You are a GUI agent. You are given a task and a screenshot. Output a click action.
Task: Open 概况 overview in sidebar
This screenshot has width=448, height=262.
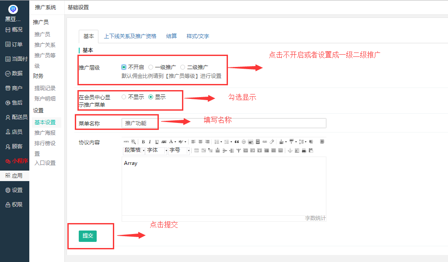(14, 30)
